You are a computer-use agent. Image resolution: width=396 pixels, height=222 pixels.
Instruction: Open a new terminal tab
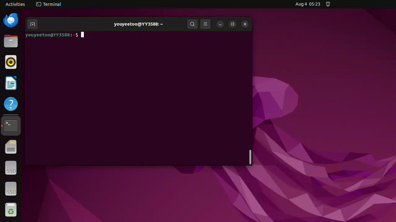(32, 24)
